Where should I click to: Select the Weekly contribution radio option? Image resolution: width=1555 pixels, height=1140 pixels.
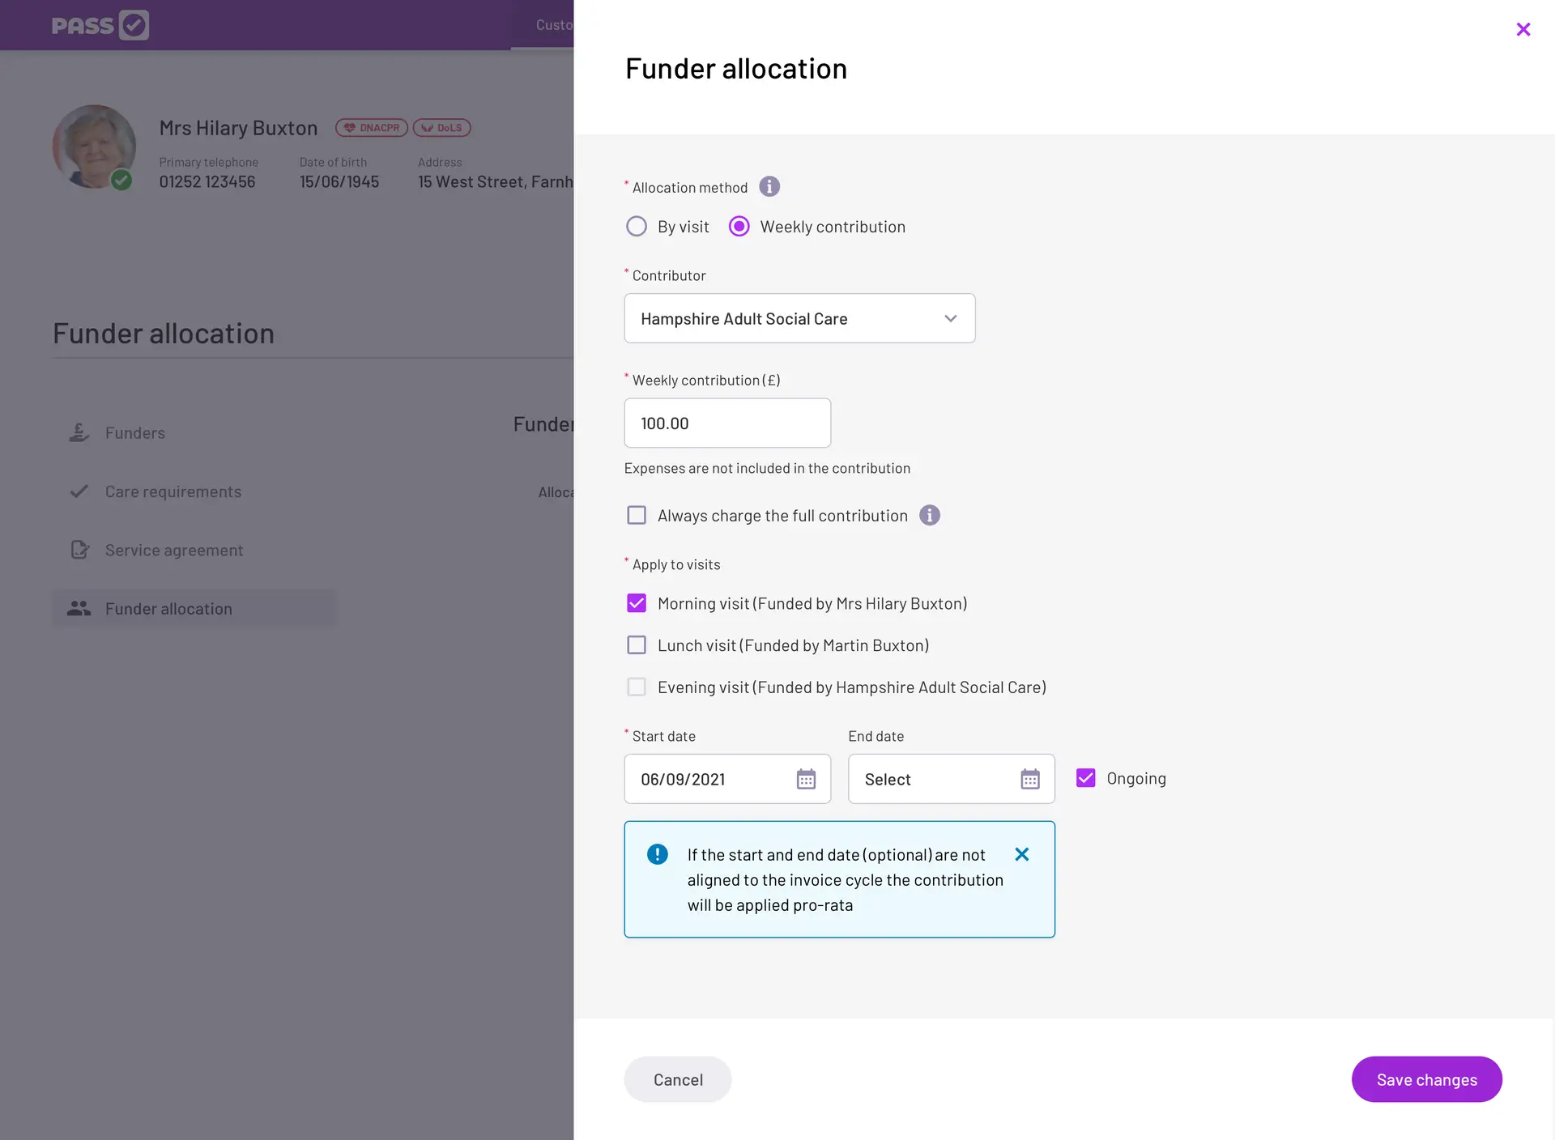pos(739,227)
